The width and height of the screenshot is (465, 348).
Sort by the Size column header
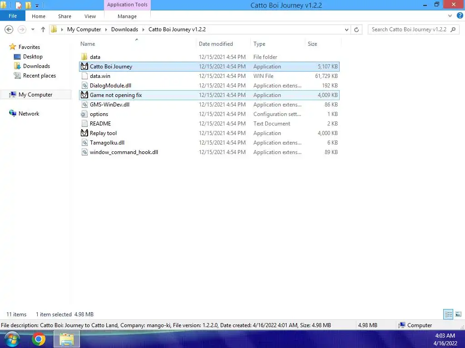coord(312,44)
